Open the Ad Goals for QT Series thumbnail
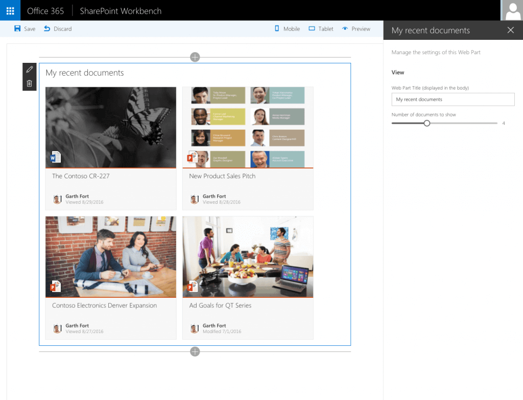This screenshot has width=523, height=400. click(248, 256)
